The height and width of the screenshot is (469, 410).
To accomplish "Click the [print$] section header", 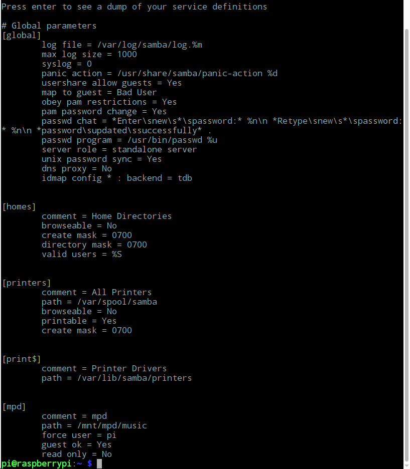I will 21,359.
